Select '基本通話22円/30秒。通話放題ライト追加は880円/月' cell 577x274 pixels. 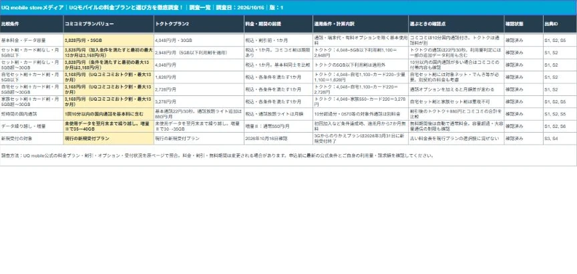tap(199, 114)
